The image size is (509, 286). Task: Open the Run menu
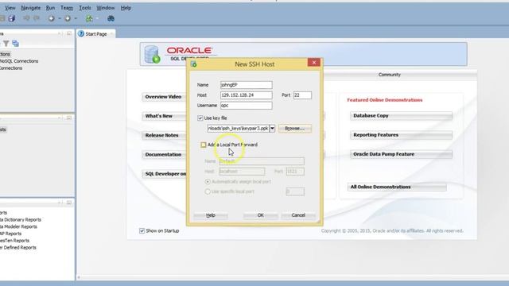point(50,8)
